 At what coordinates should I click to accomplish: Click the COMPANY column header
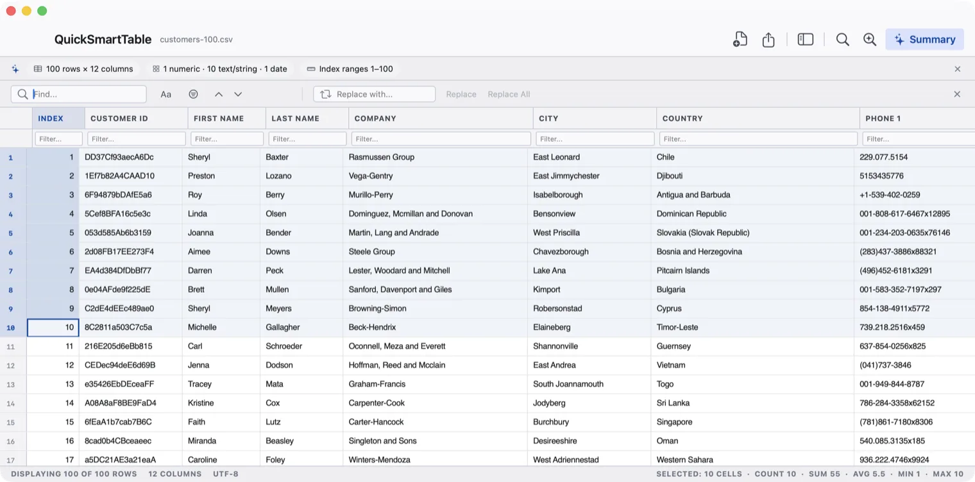[441, 119]
